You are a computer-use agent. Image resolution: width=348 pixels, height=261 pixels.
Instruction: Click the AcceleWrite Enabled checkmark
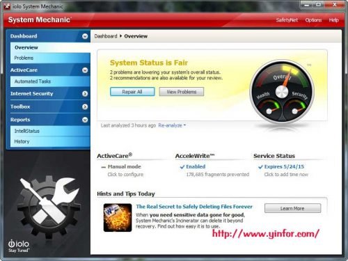(x=182, y=167)
